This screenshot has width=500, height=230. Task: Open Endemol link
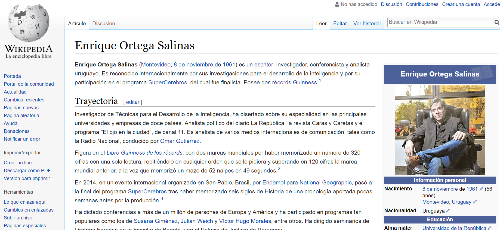click(274, 183)
